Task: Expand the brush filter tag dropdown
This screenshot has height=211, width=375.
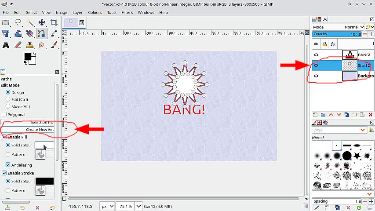Action: click(363, 130)
